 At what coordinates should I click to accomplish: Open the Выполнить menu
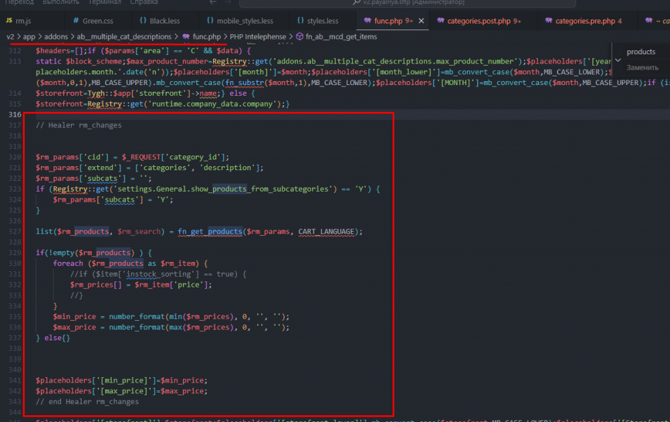coord(61,3)
